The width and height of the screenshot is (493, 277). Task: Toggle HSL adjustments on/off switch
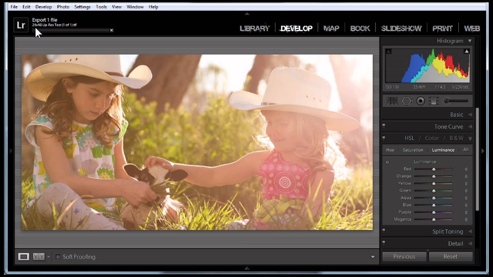384,138
